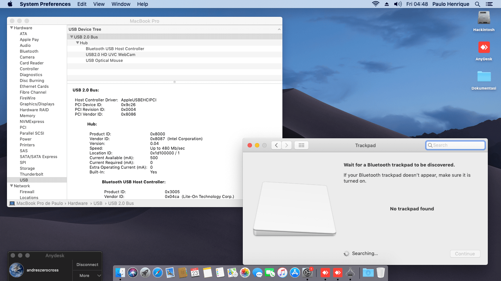Open Paulo Henrique user menu
501x281 pixels.
(451, 4)
